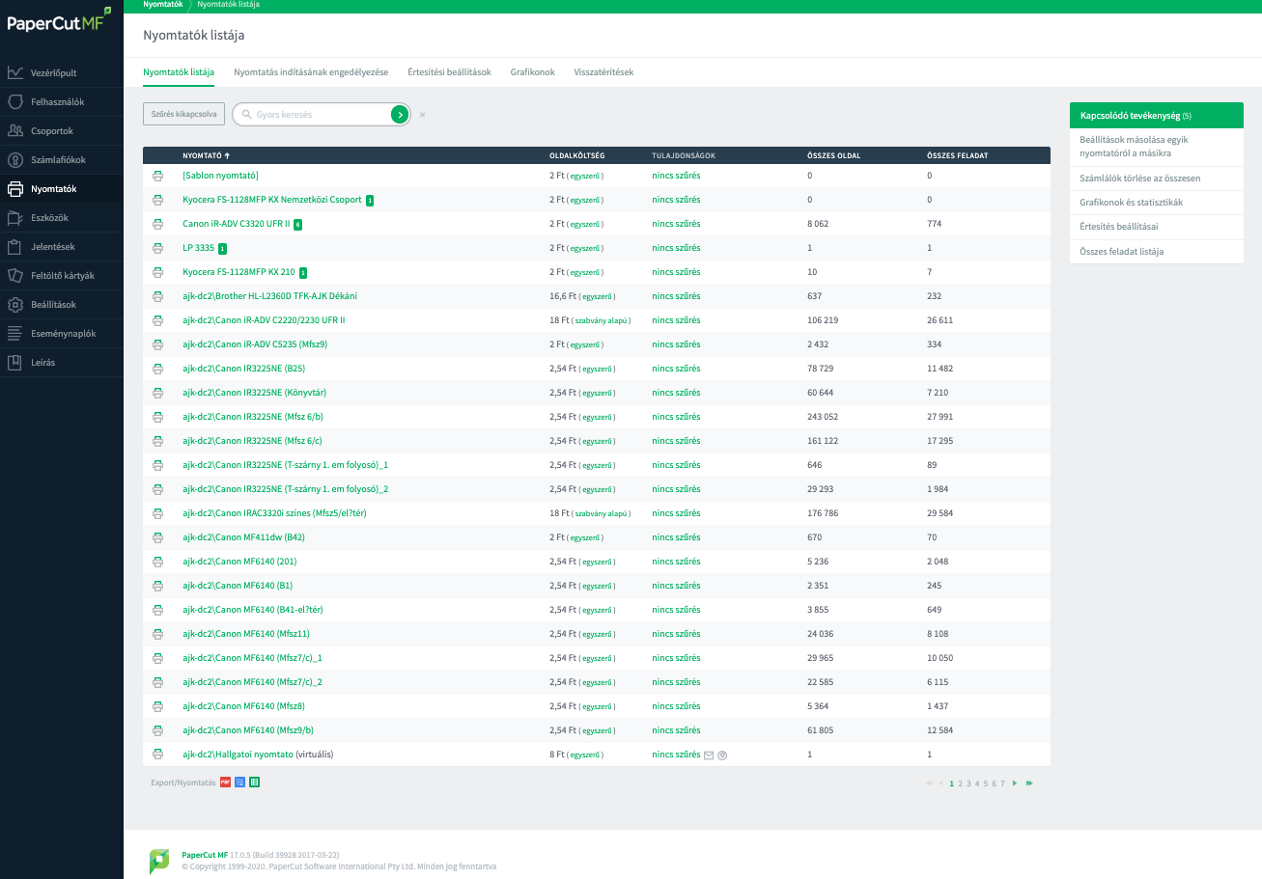Click printer icon in LP 3335 row
Image resolution: width=1262 pixels, height=879 pixels.
point(157,248)
